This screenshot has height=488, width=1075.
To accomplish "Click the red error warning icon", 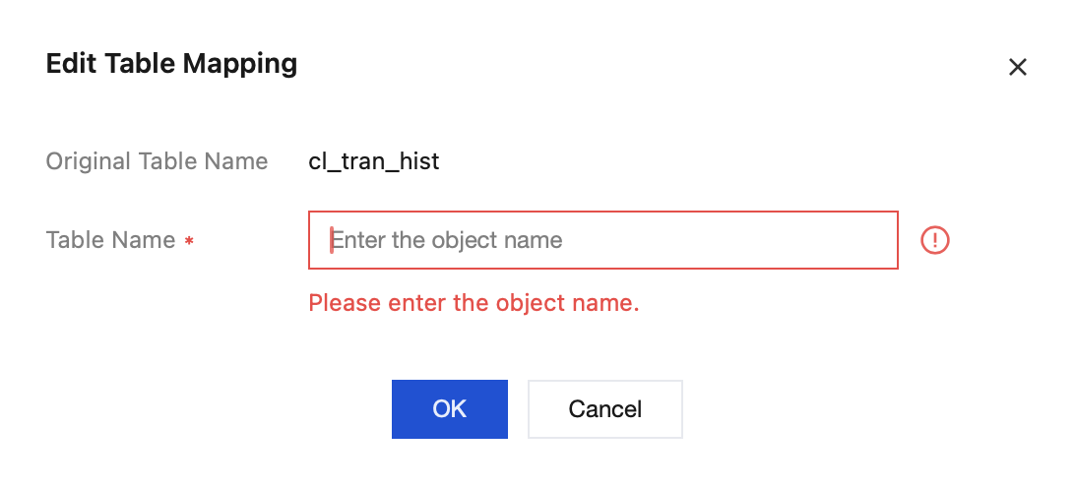I will (x=934, y=240).
